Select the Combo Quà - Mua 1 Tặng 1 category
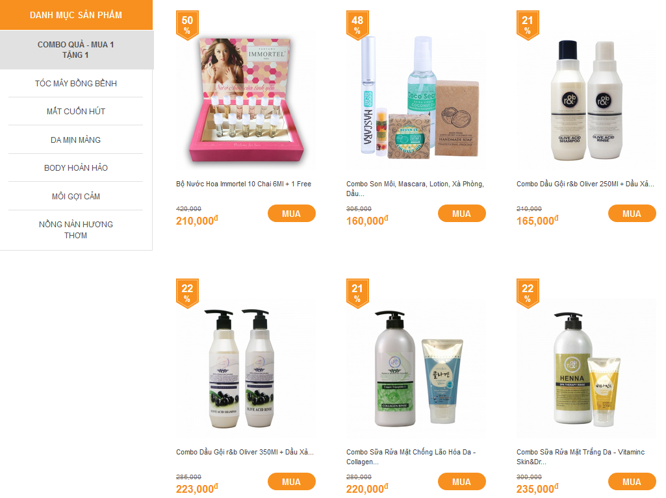Image resolution: width=666 pixels, height=498 pixels. click(76, 50)
